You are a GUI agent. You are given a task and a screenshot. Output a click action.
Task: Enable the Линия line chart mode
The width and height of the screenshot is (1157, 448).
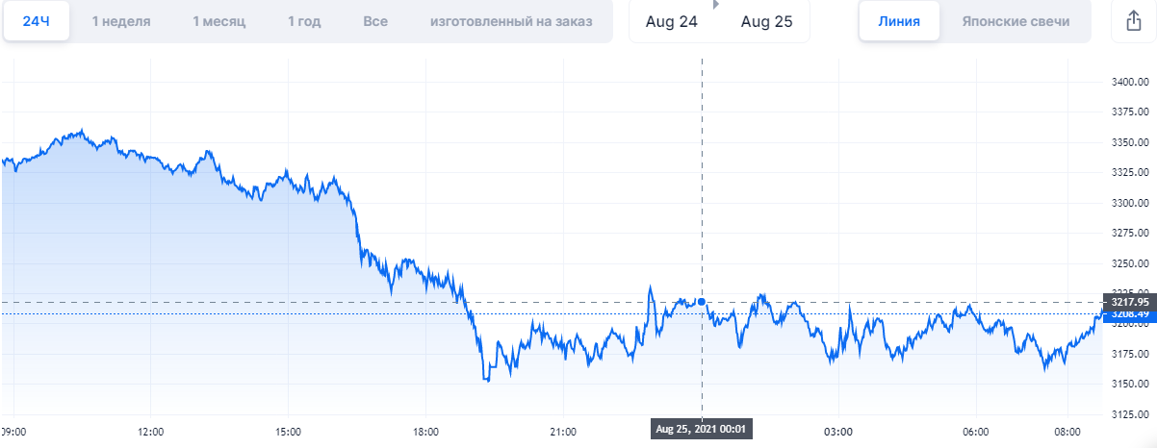pyautogui.click(x=899, y=21)
